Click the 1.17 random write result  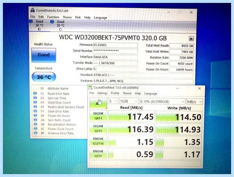coord(178,154)
